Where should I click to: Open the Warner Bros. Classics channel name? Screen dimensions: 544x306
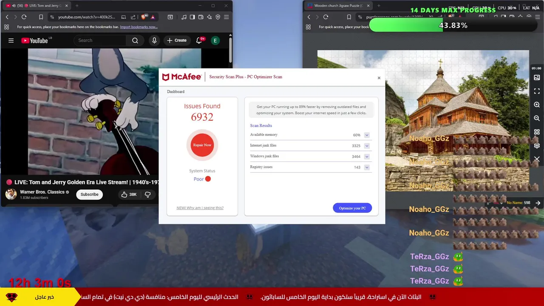click(42, 192)
